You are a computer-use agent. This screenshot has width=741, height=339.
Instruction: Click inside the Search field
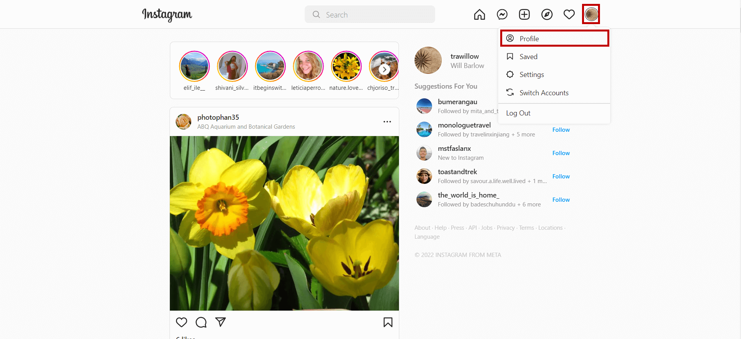click(x=370, y=14)
